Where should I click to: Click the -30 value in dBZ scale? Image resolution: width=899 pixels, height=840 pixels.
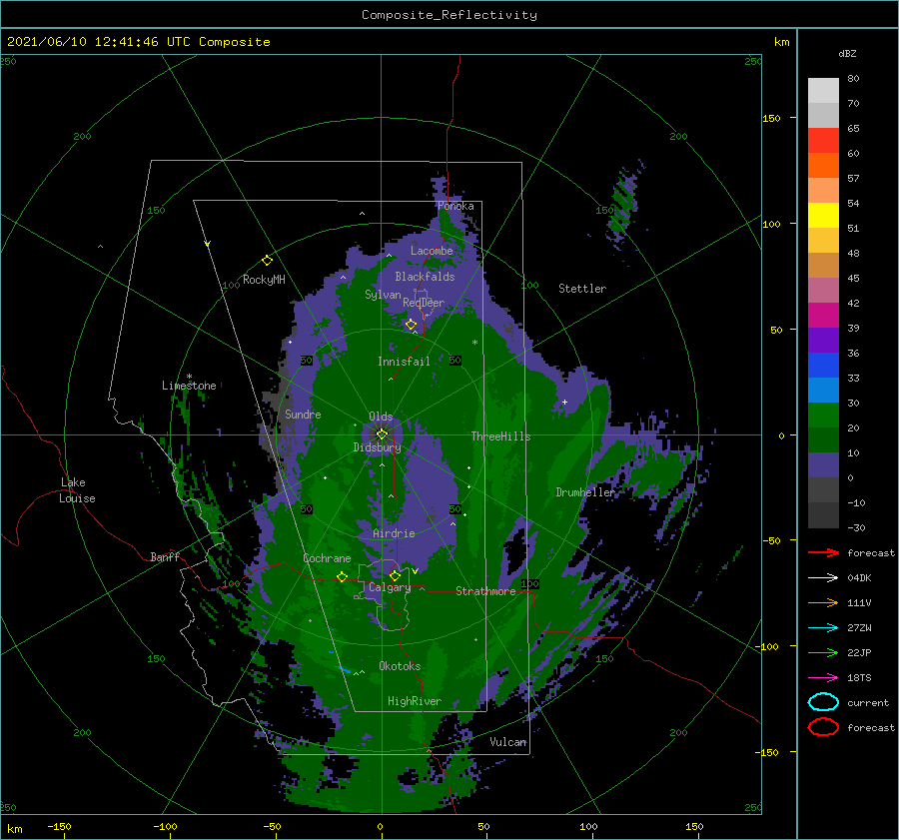point(857,527)
